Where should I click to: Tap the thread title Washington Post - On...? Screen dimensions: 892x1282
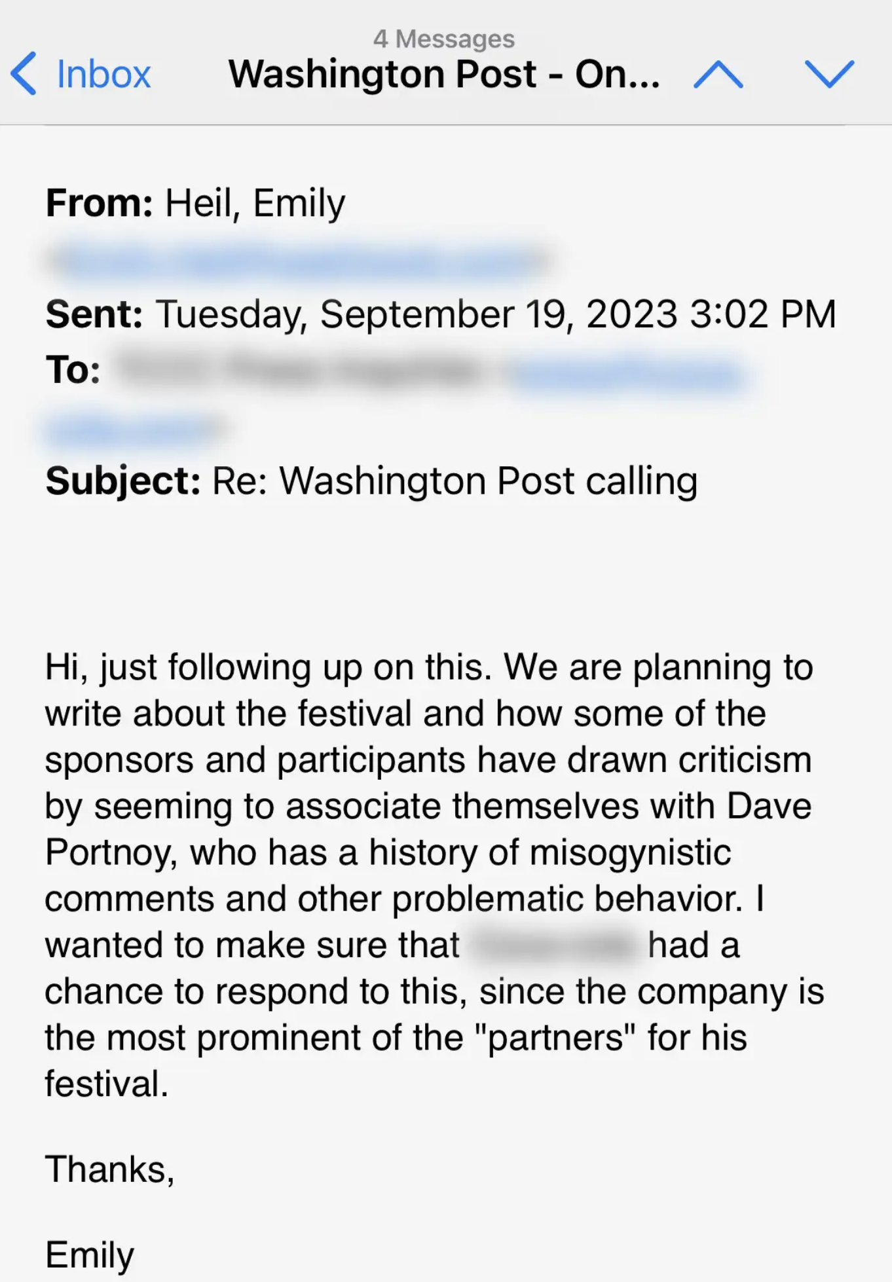point(444,73)
